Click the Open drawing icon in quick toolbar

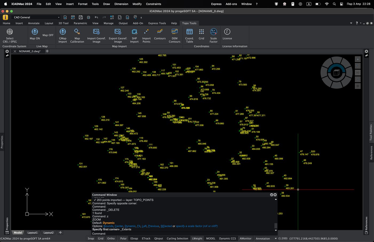(x=73, y=17)
